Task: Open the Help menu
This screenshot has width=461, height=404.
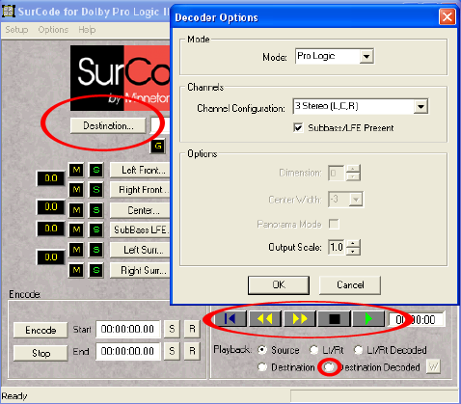Action: 87,30
